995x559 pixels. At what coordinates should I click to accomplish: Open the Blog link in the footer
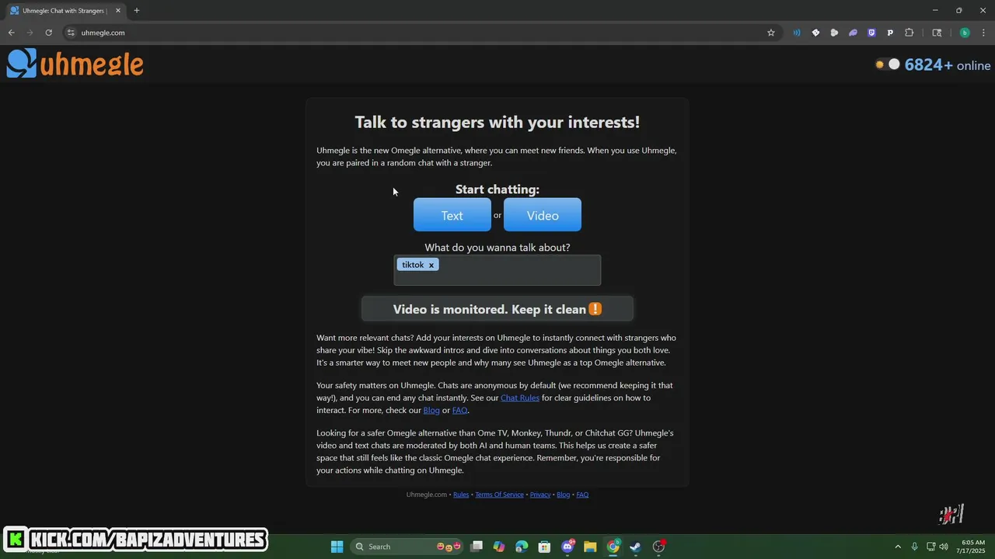coord(564,495)
